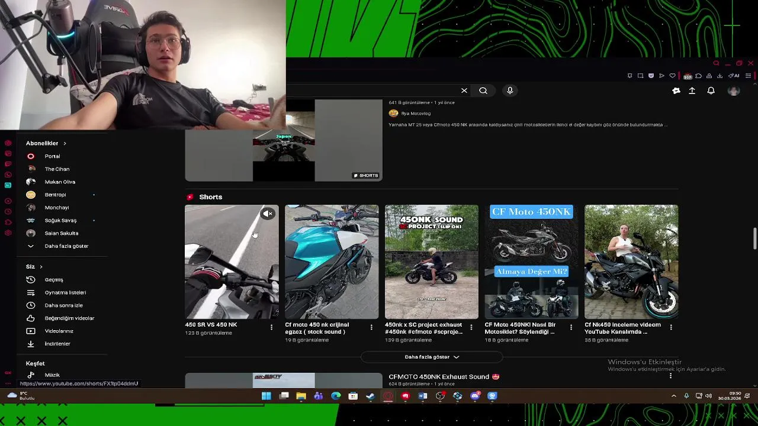Start voice search with the microphone icon

[510, 91]
